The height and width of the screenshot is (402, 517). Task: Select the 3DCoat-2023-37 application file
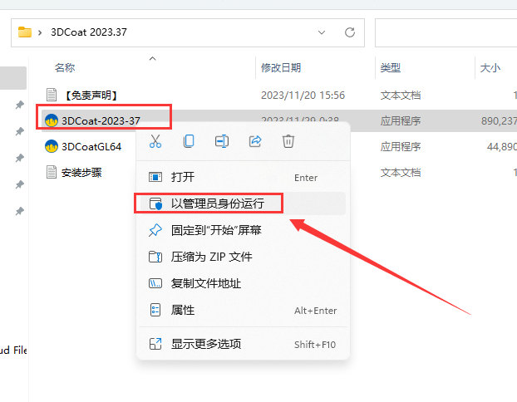pyautogui.click(x=101, y=121)
